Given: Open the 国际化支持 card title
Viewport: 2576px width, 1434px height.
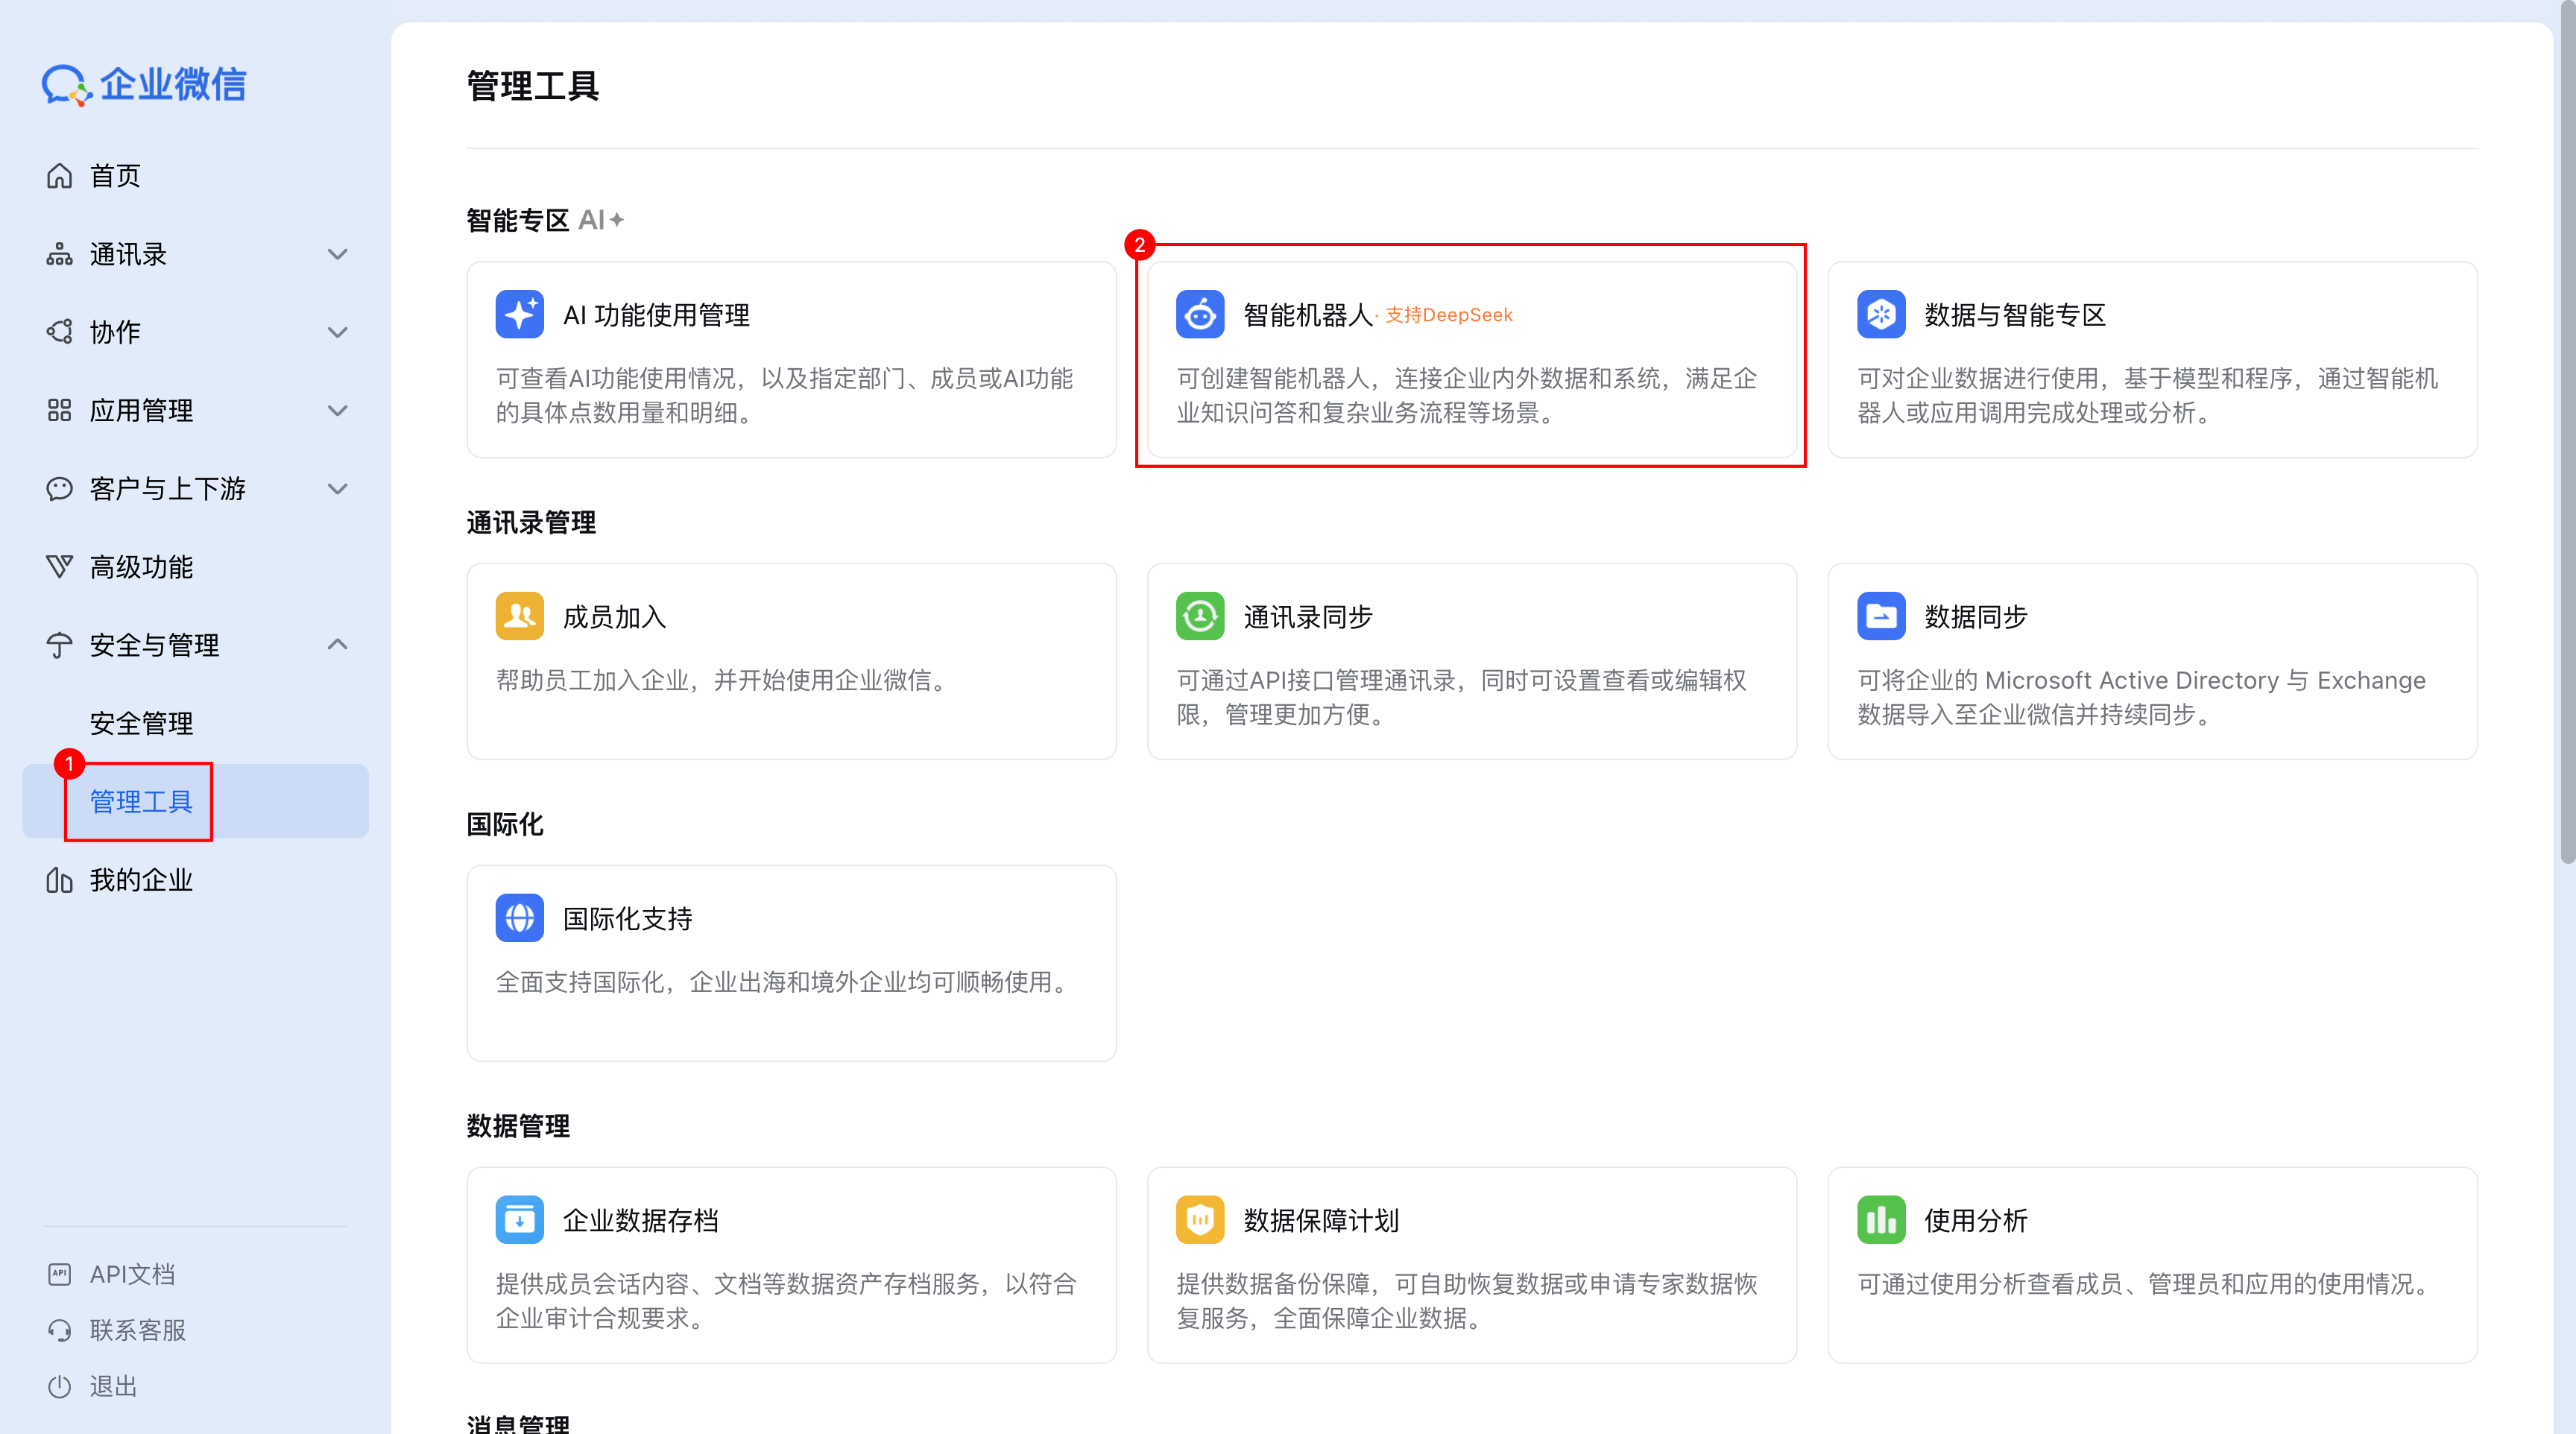Looking at the screenshot, I should coord(627,919).
